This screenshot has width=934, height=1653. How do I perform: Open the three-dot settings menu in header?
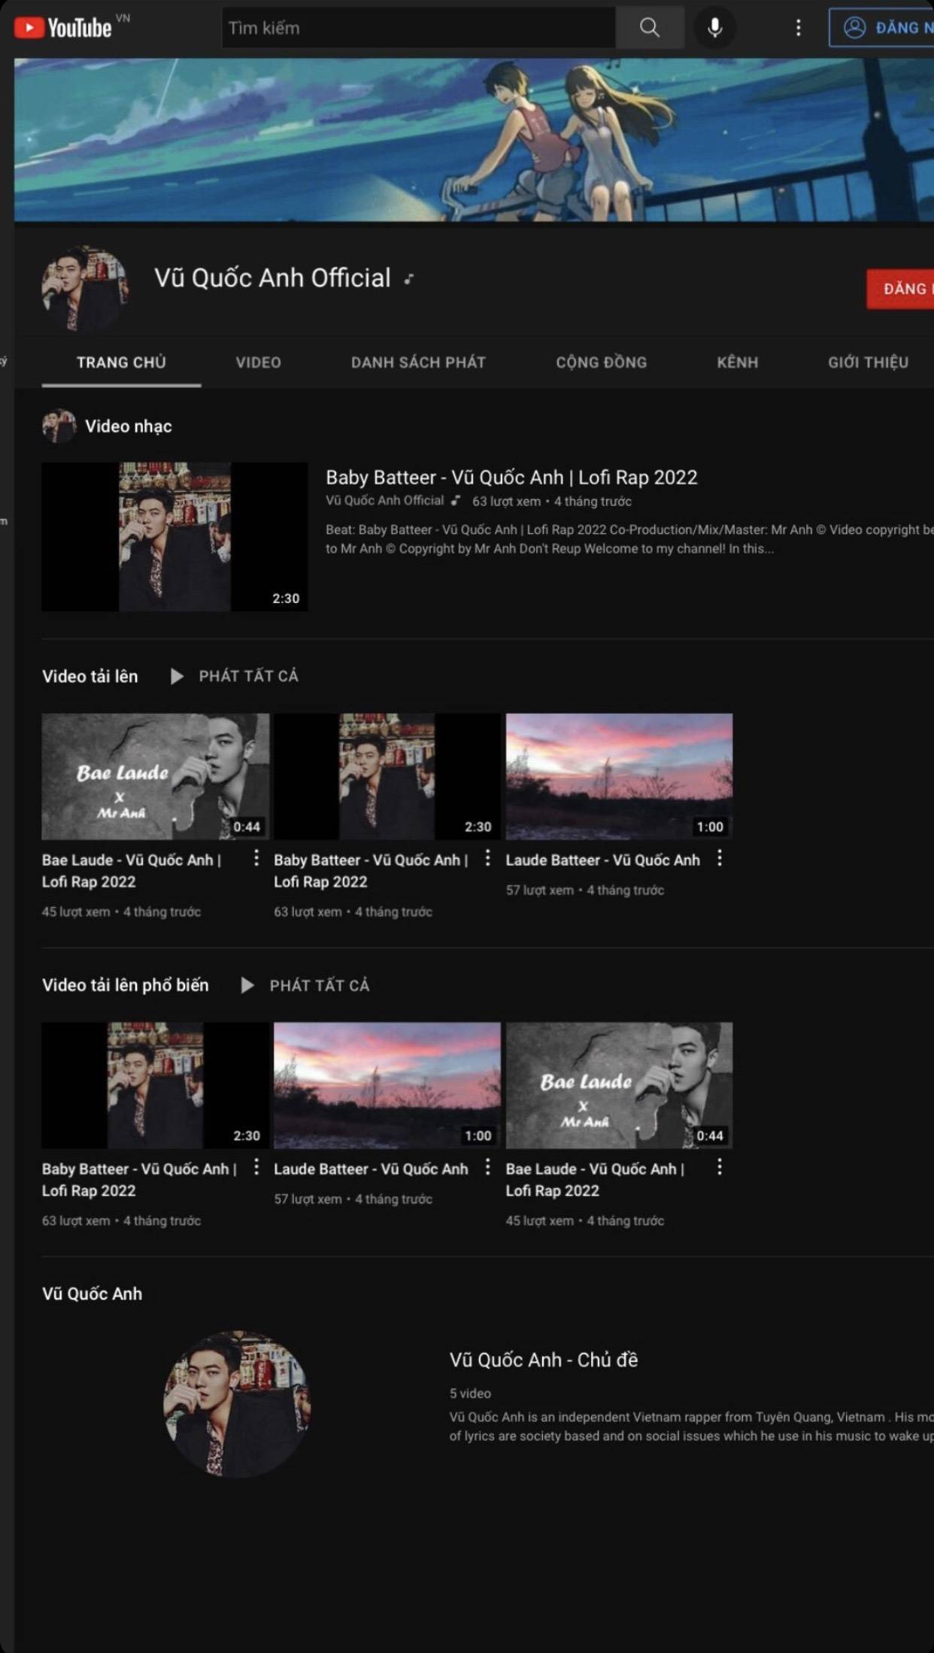(x=798, y=28)
